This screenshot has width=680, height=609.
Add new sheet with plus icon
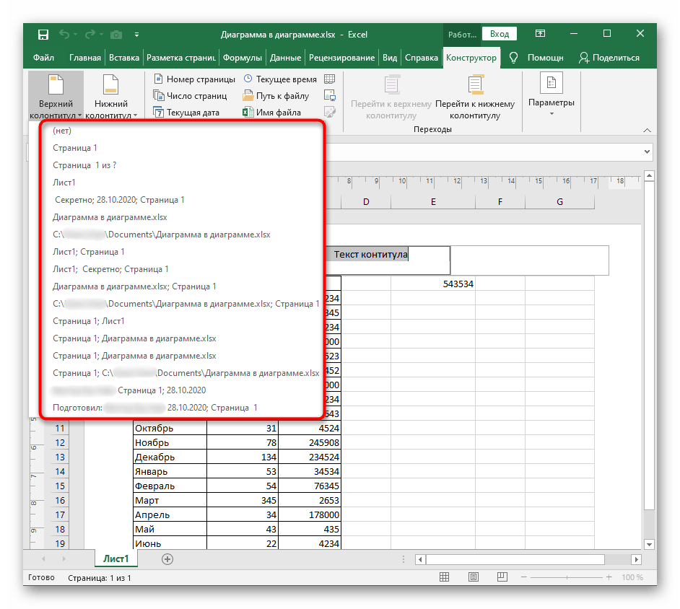pyautogui.click(x=167, y=558)
